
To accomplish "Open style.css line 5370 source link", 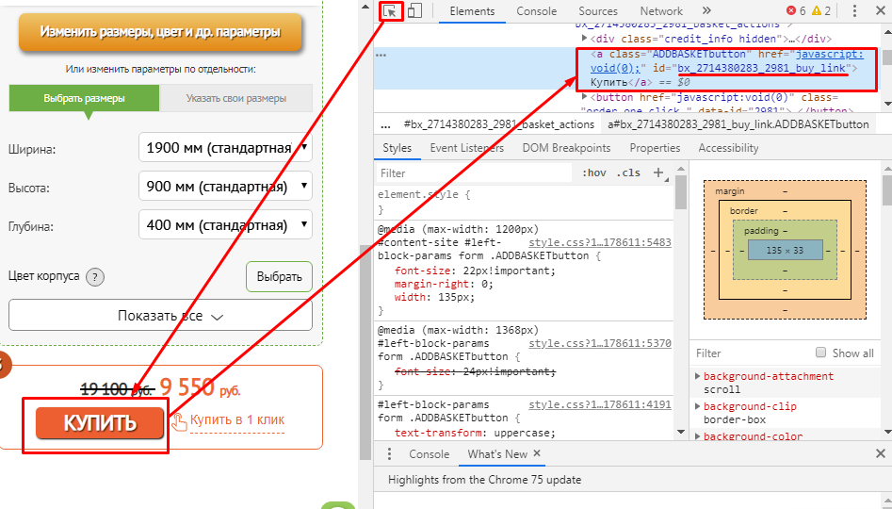I will coord(600,343).
